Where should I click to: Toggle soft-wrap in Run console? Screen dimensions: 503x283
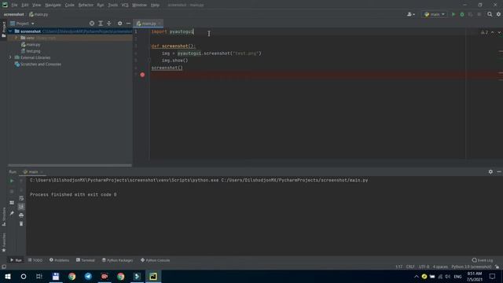[x=21, y=198]
